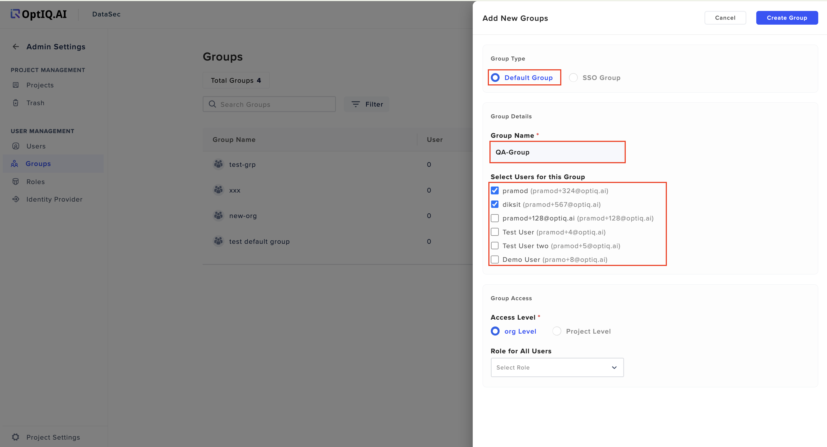827x447 pixels.
Task: Click the Project Settings gear icon
Action: 16,437
